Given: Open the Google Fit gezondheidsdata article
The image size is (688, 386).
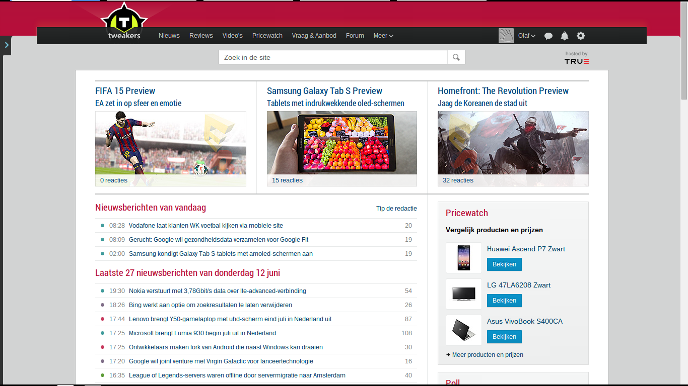Looking at the screenshot, I should click(x=219, y=240).
